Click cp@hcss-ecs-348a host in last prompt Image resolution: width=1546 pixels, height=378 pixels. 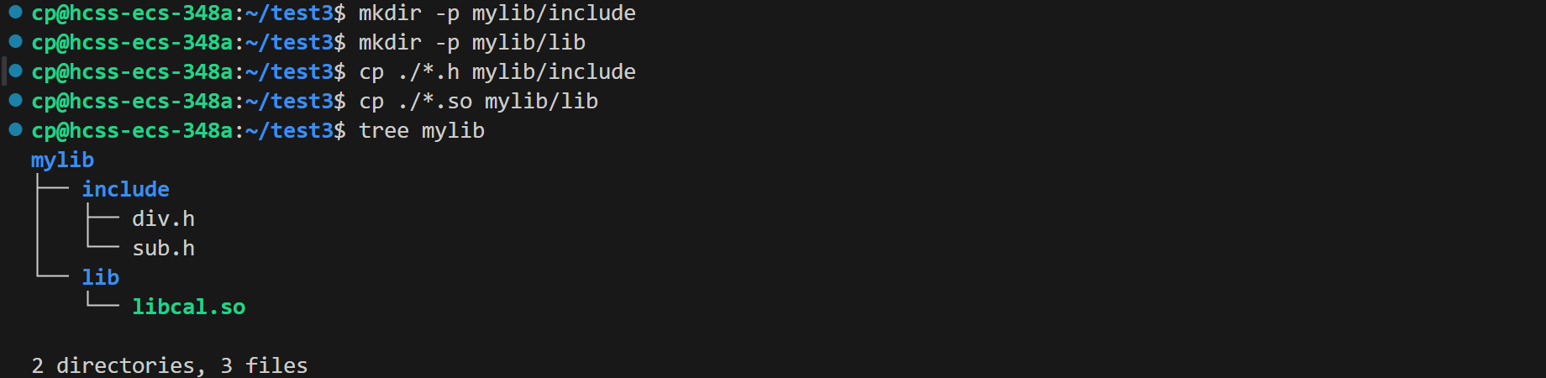tap(132, 130)
